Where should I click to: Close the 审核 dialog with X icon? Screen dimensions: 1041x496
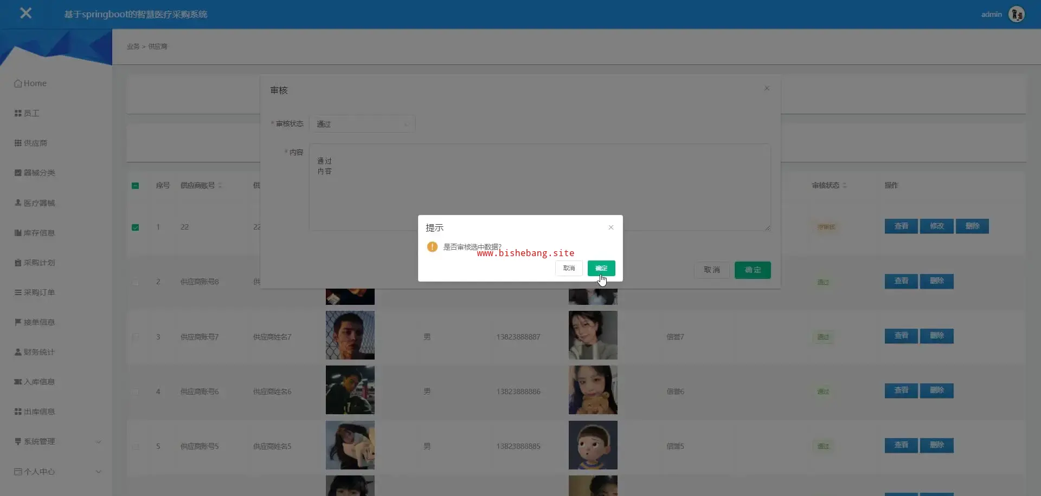click(767, 88)
